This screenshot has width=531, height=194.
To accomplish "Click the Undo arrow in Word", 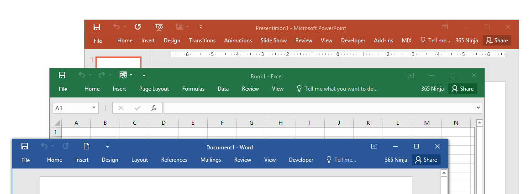I will point(44,146).
